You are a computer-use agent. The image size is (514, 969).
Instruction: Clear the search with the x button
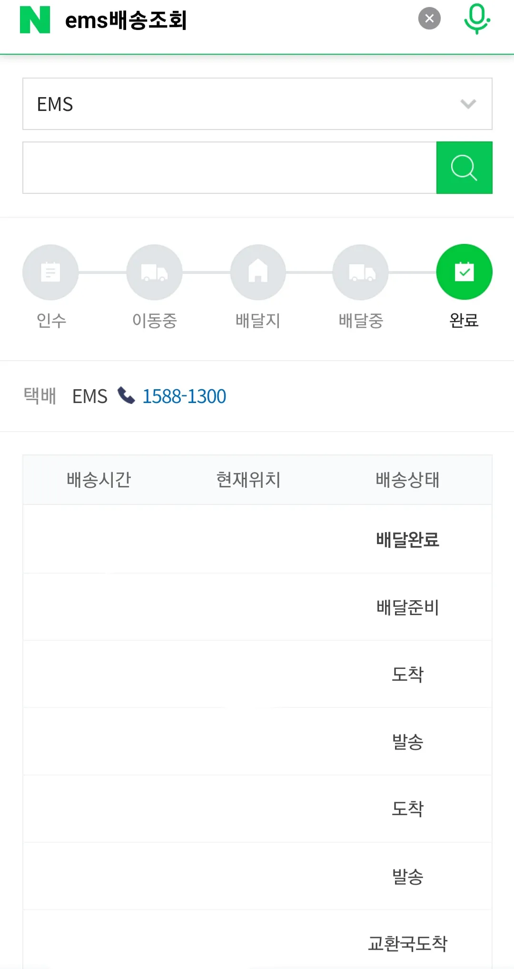[429, 18]
